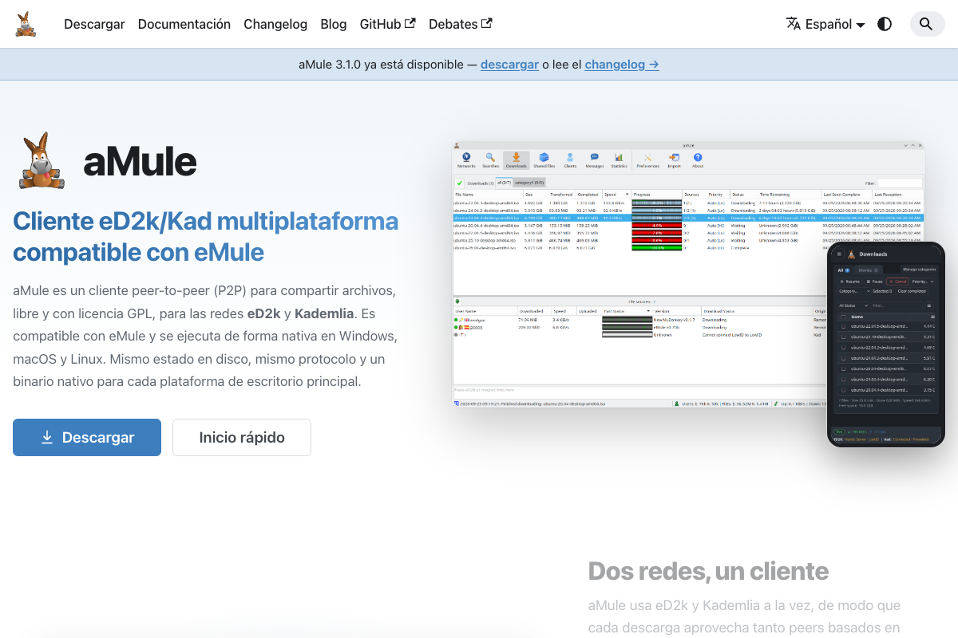
Task: Follow the 'descargar' link in the announcement banner
Action: tap(509, 65)
